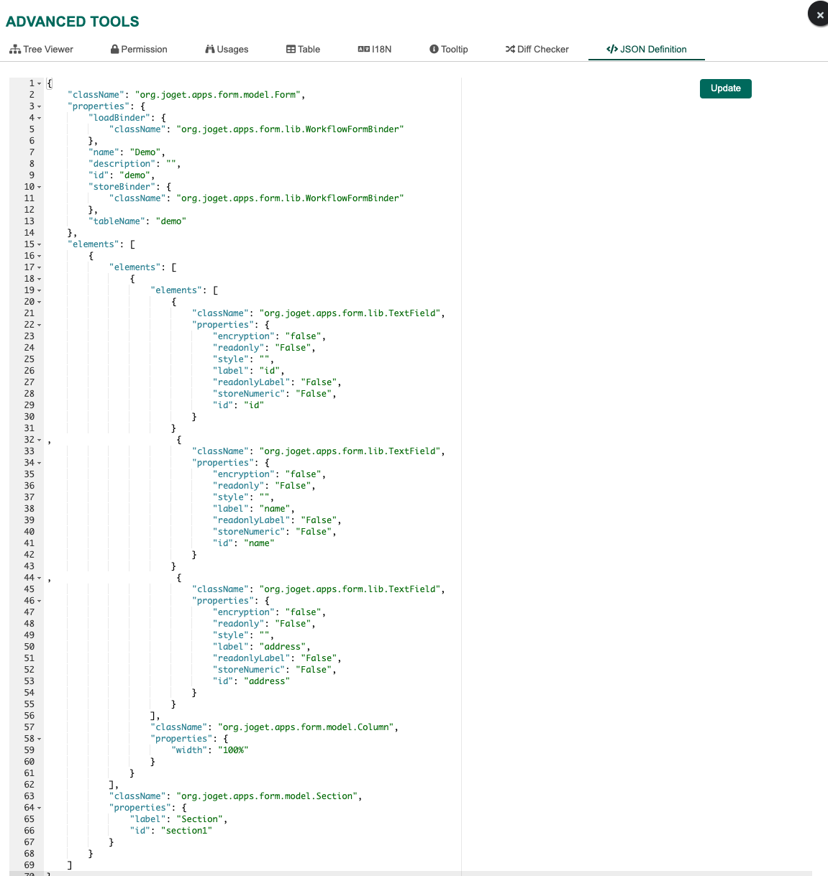The image size is (828, 876).
Task: Click the Usages binoculars icon
Action: click(210, 50)
